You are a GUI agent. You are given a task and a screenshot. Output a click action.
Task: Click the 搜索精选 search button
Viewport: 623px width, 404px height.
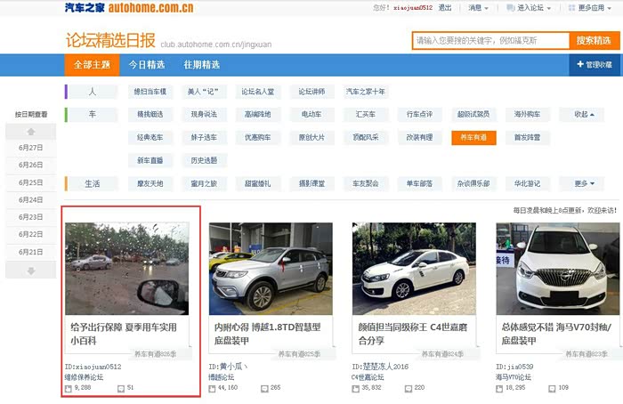[x=593, y=41]
